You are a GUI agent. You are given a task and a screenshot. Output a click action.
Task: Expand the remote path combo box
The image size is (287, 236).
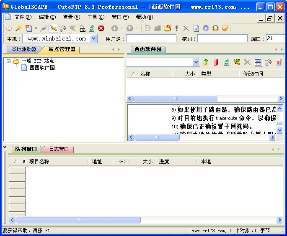(x=197, y=62)
